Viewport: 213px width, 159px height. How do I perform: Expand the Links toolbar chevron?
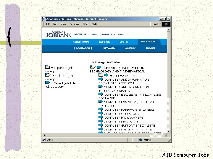pos(160,24)
